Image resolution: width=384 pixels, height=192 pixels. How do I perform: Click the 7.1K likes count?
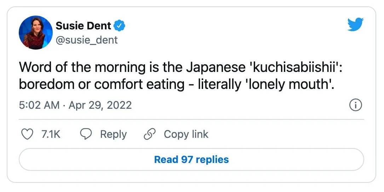coord(51,134)
